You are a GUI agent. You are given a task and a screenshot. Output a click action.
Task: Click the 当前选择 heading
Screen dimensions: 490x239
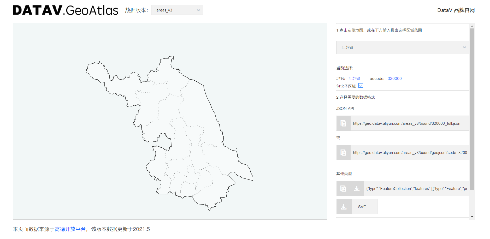click(344, 68)
